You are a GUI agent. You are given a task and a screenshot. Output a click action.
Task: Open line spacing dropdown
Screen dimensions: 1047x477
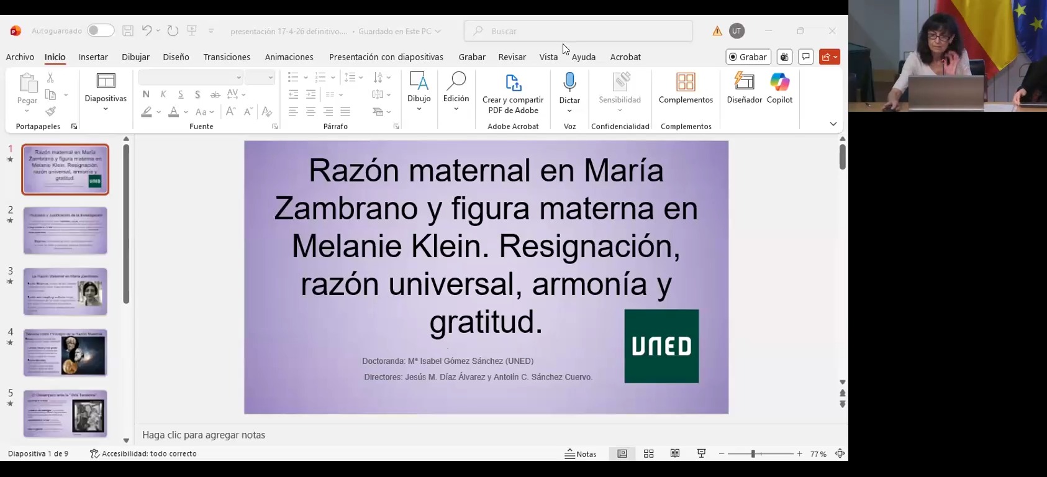[x=354, y=78]
